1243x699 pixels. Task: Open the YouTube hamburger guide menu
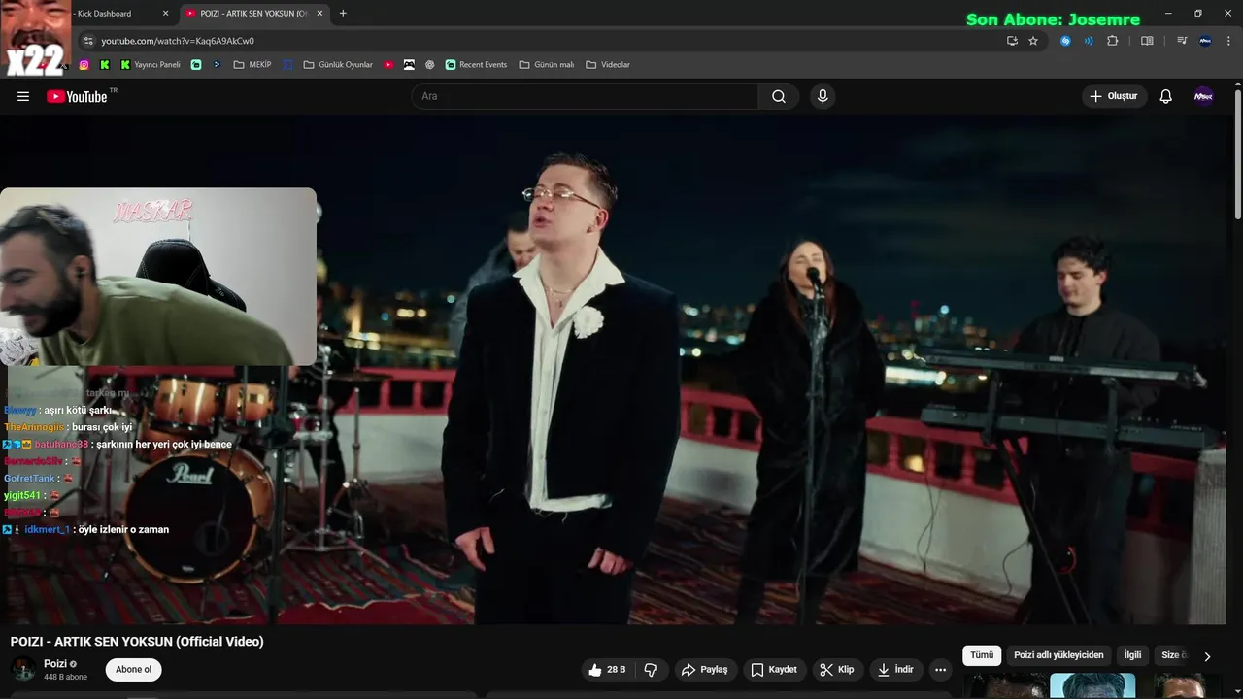coord(23,96)
